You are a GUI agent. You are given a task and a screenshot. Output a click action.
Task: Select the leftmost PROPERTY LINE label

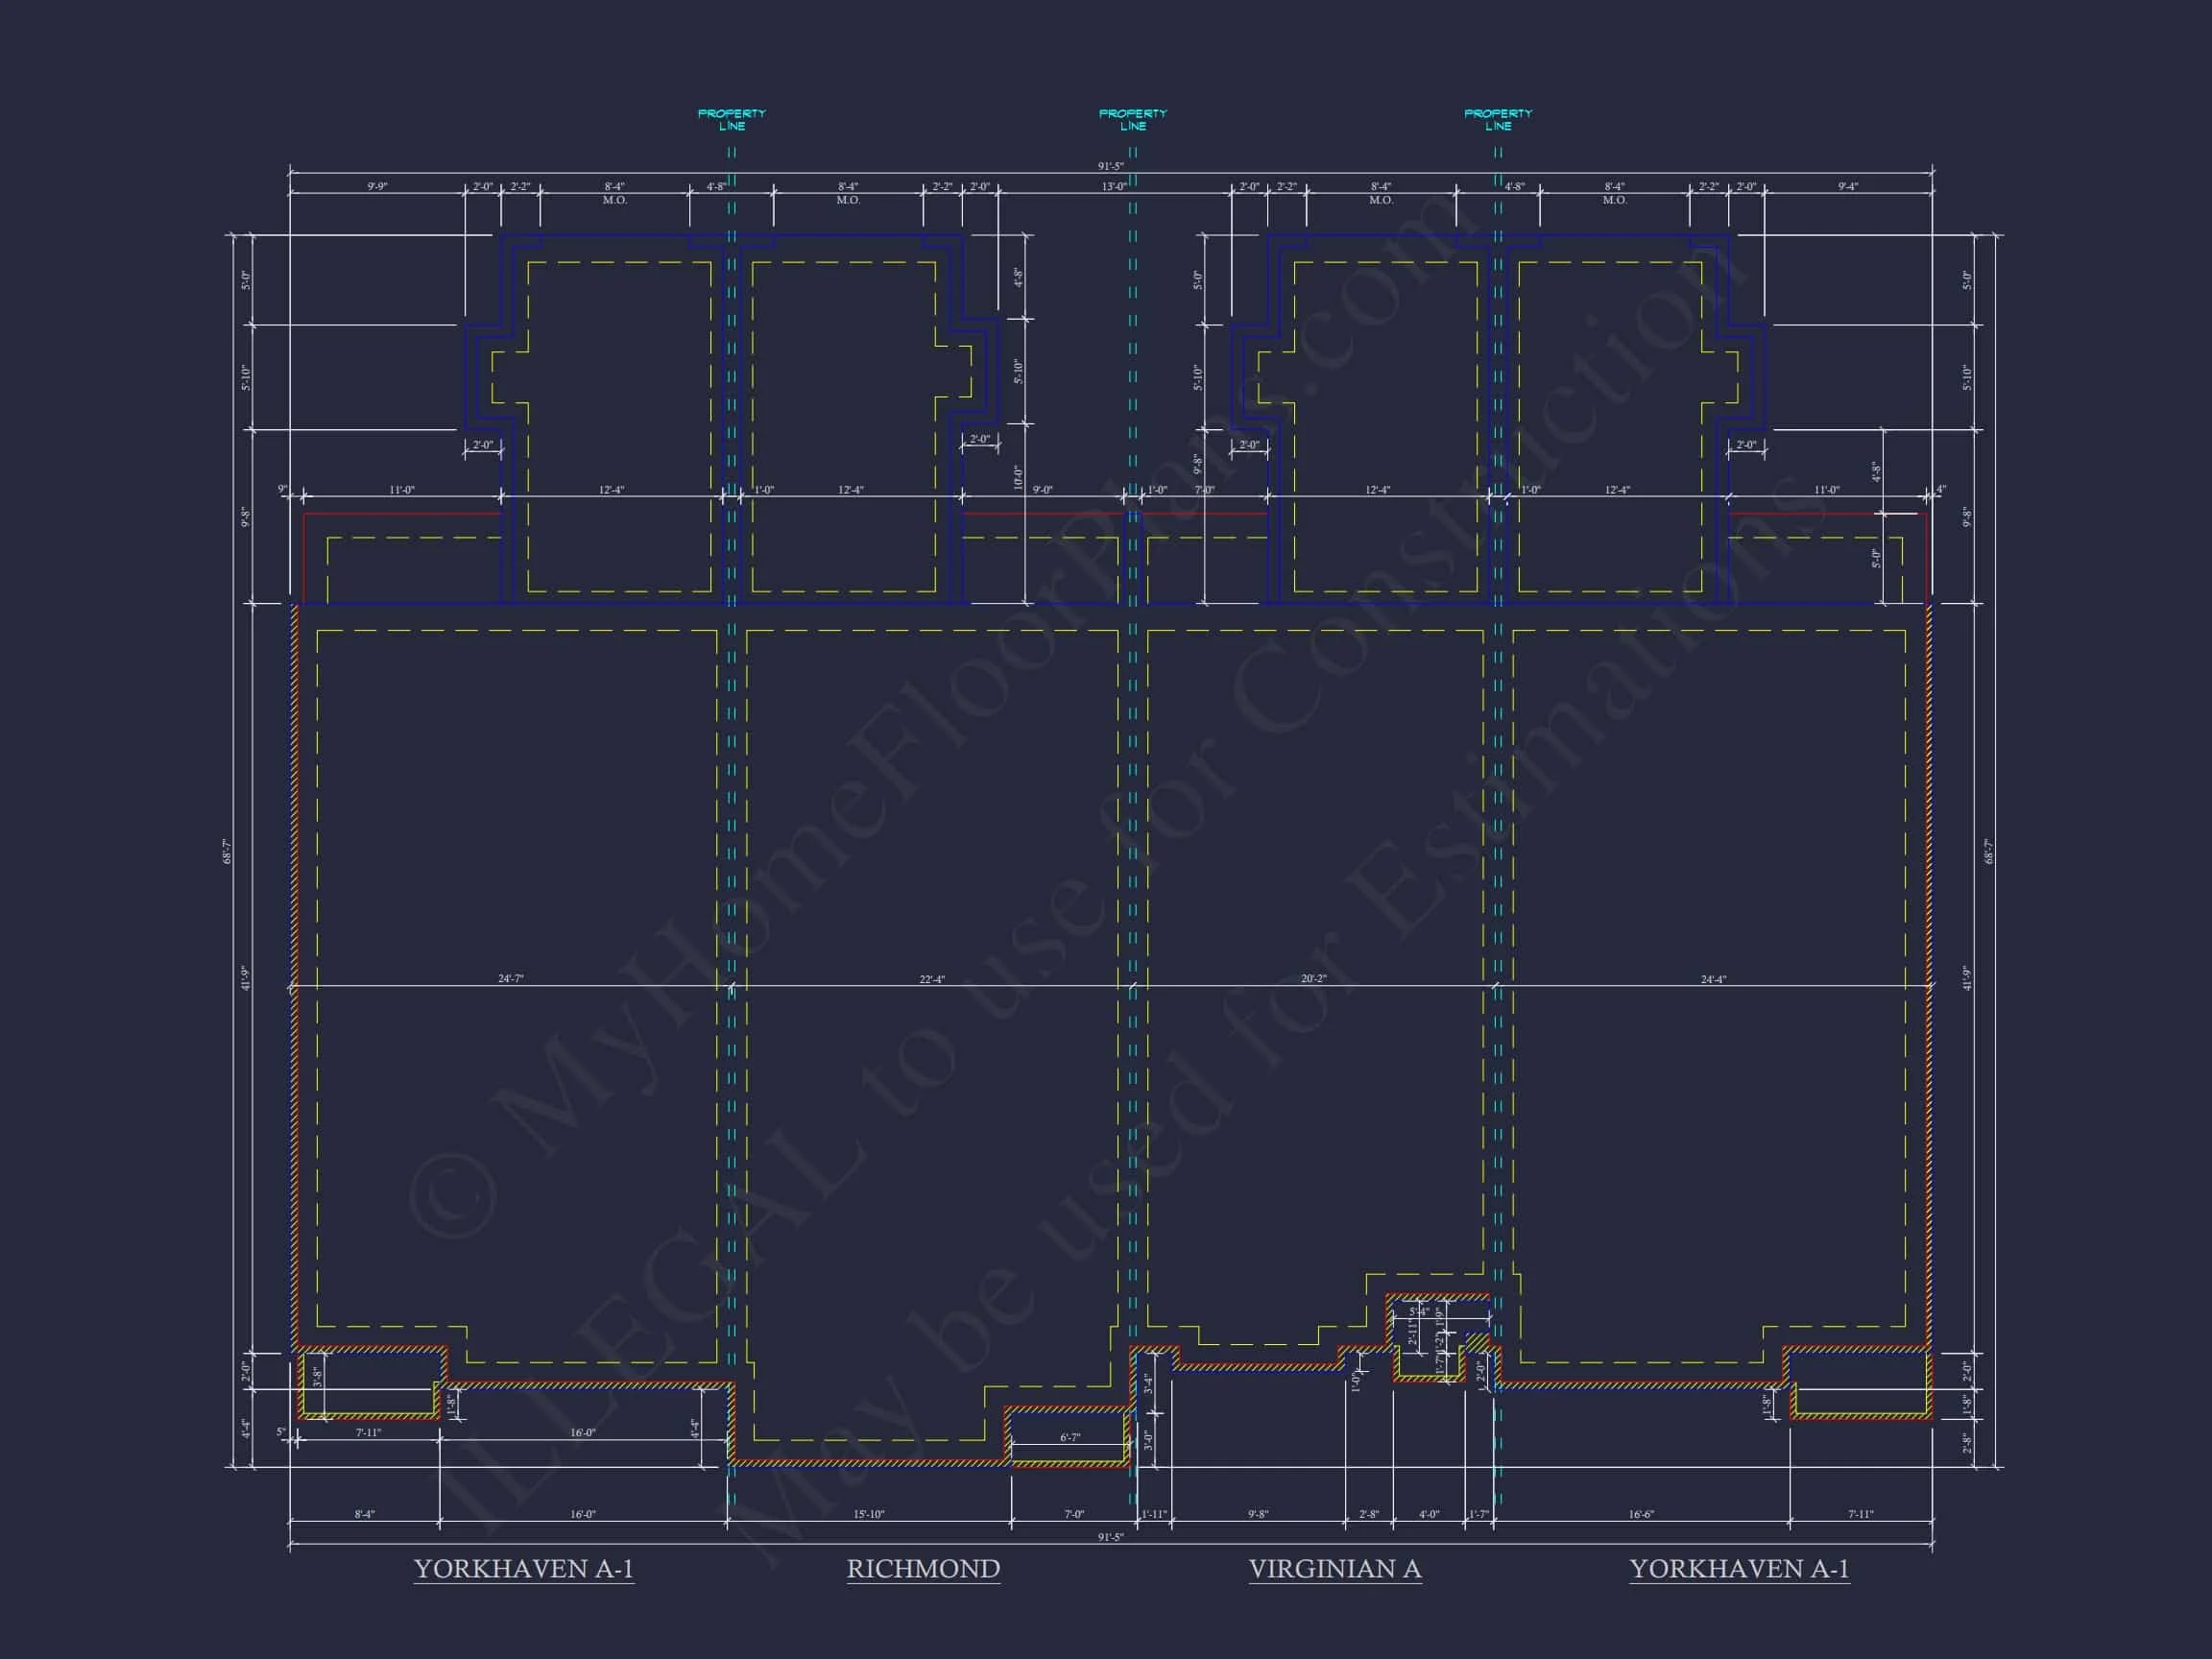point(732,120)
